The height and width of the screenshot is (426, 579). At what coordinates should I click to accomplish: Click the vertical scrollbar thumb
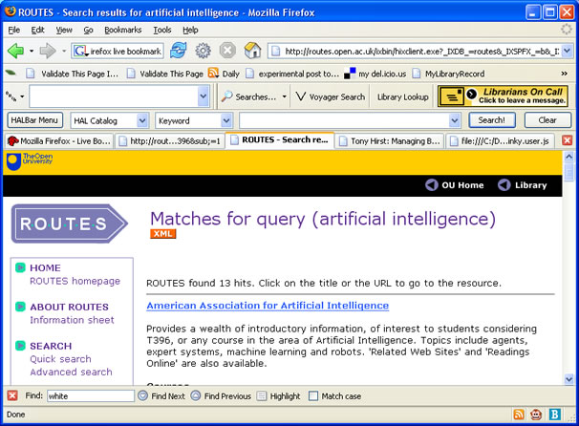pos(569,171)
